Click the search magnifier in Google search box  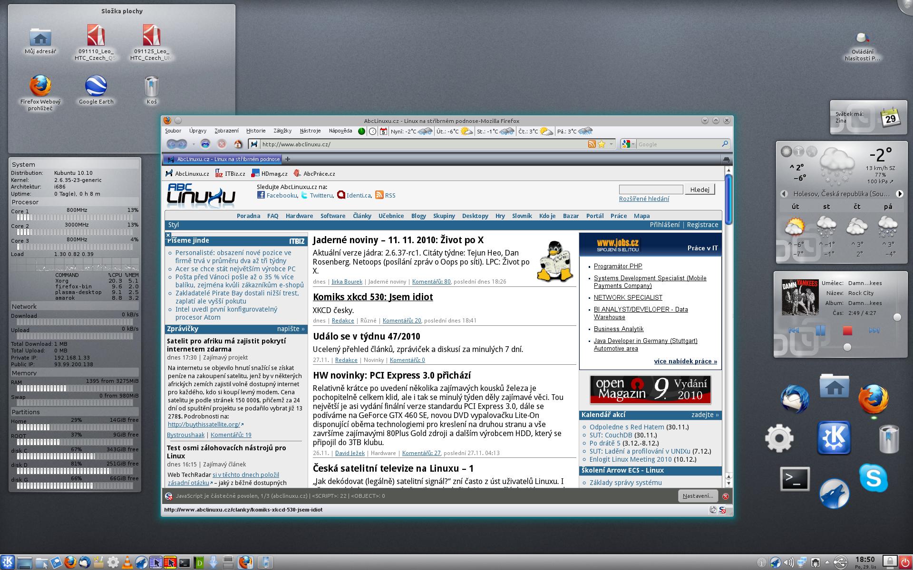pos(725,144)
